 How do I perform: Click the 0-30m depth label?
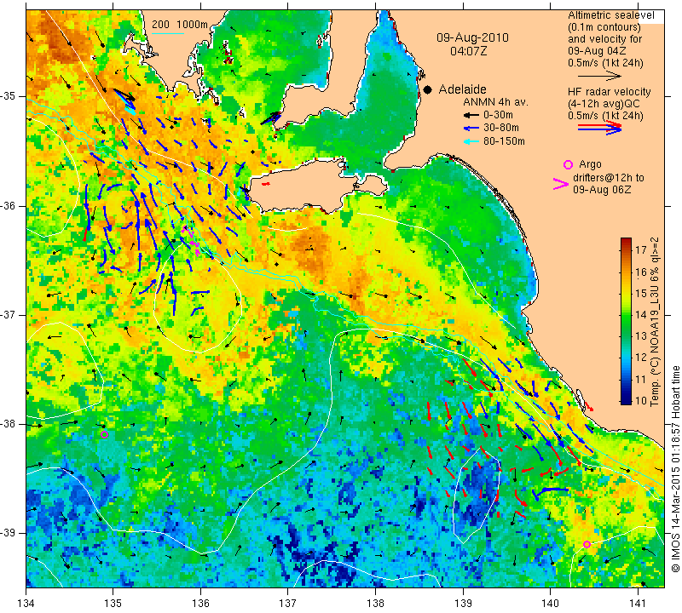(498, 115)
